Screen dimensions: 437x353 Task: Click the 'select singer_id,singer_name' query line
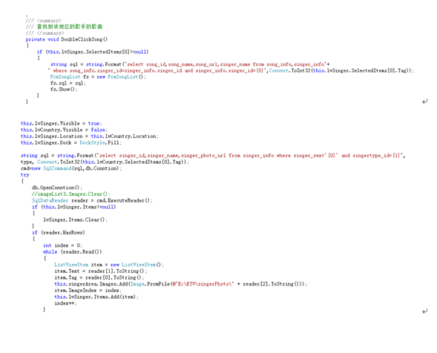tap(213, 156)
